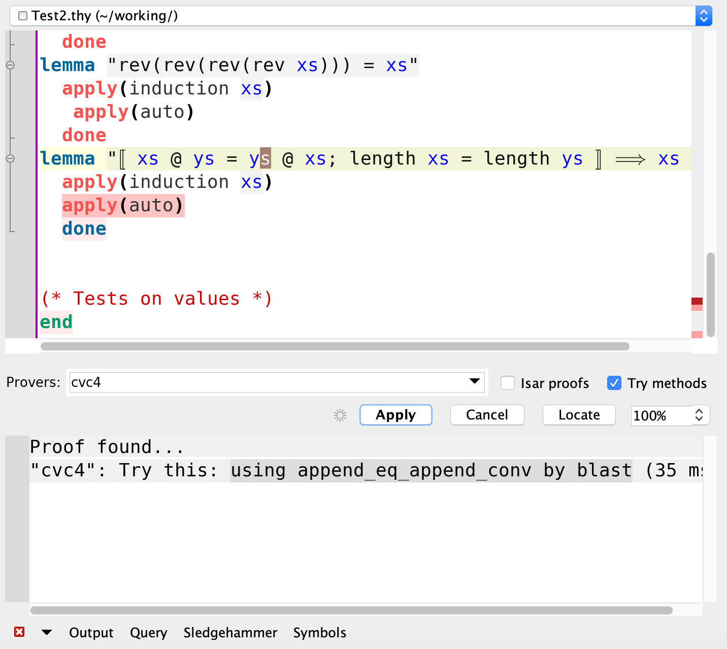This screenshot has height=649, width=727.
Task: Switch to the Output tab
Action: click(91, 632)
